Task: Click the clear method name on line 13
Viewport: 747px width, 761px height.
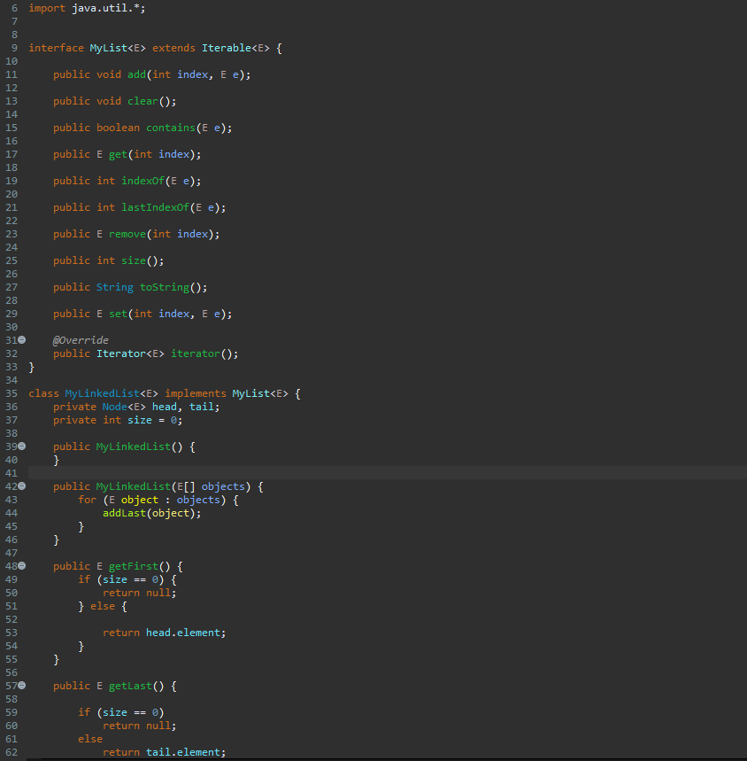Action: pyautogui.click(x=142, y=100)
